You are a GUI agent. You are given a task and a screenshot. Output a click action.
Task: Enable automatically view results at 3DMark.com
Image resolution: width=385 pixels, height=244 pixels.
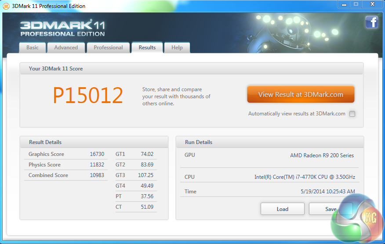[x=352, y=114]
